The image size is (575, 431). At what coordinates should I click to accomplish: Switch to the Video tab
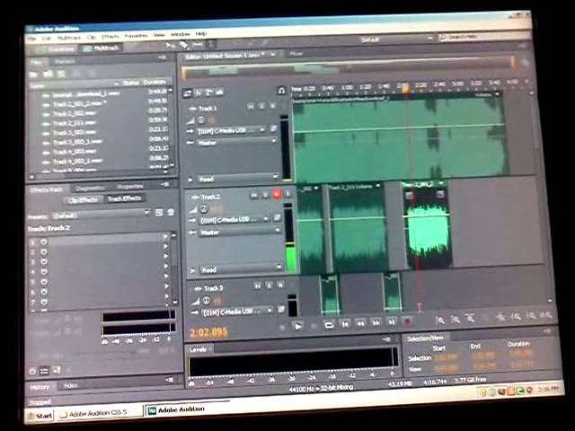70,385
